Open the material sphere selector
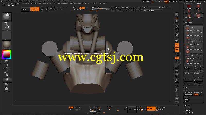The height and width of the screenshot is (115, 206). [7, 44]
